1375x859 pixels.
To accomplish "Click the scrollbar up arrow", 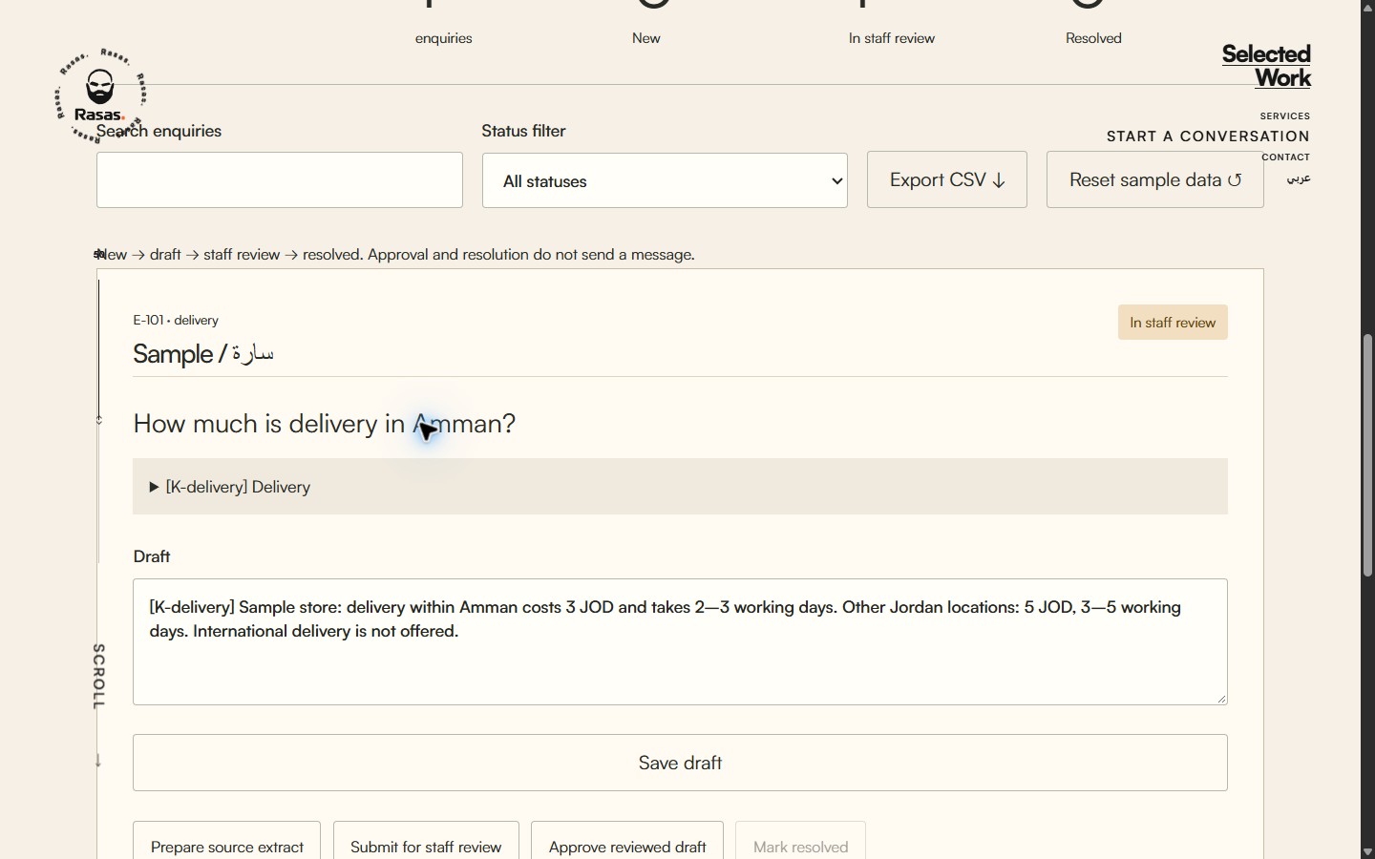I will click(1367, 7).
